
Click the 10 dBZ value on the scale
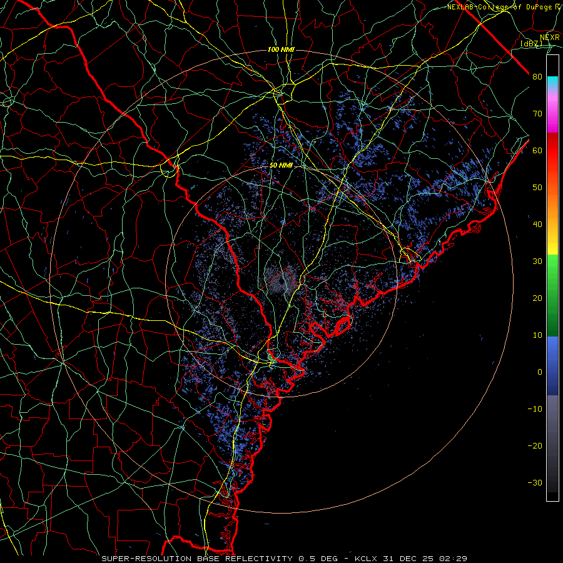pyautogui.click(x=537, y=335)
